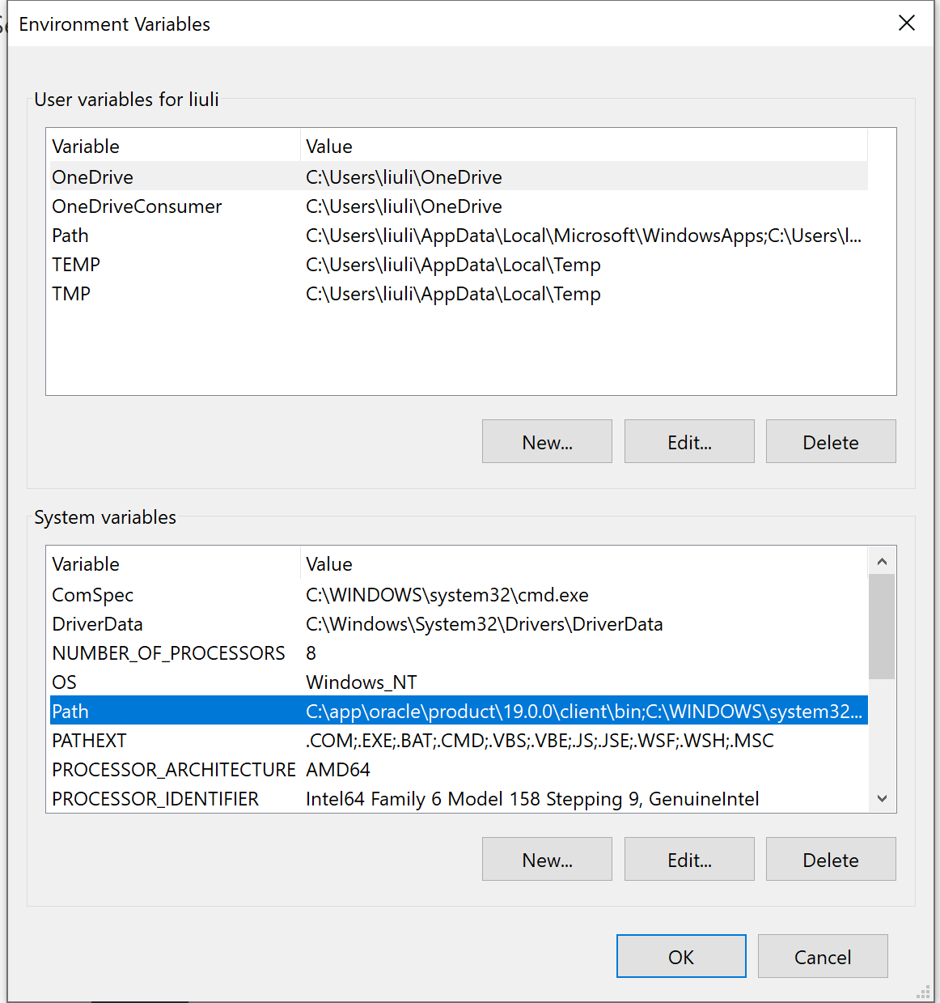Image resolution: width=940 pixels, height=1003 pixels.
Task: Select the PATHEXT system variable
Action: tap(89, 741)
